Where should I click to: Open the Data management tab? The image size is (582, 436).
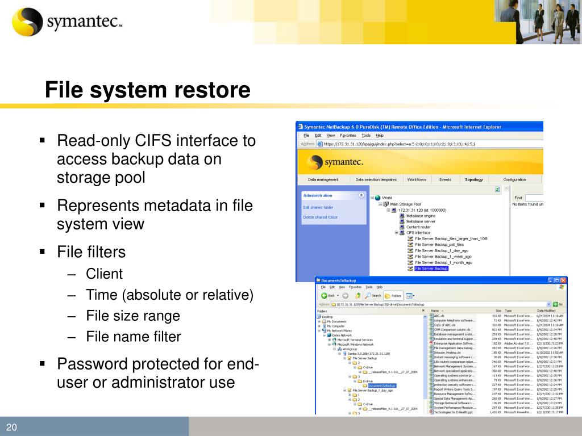coord(323,179)
